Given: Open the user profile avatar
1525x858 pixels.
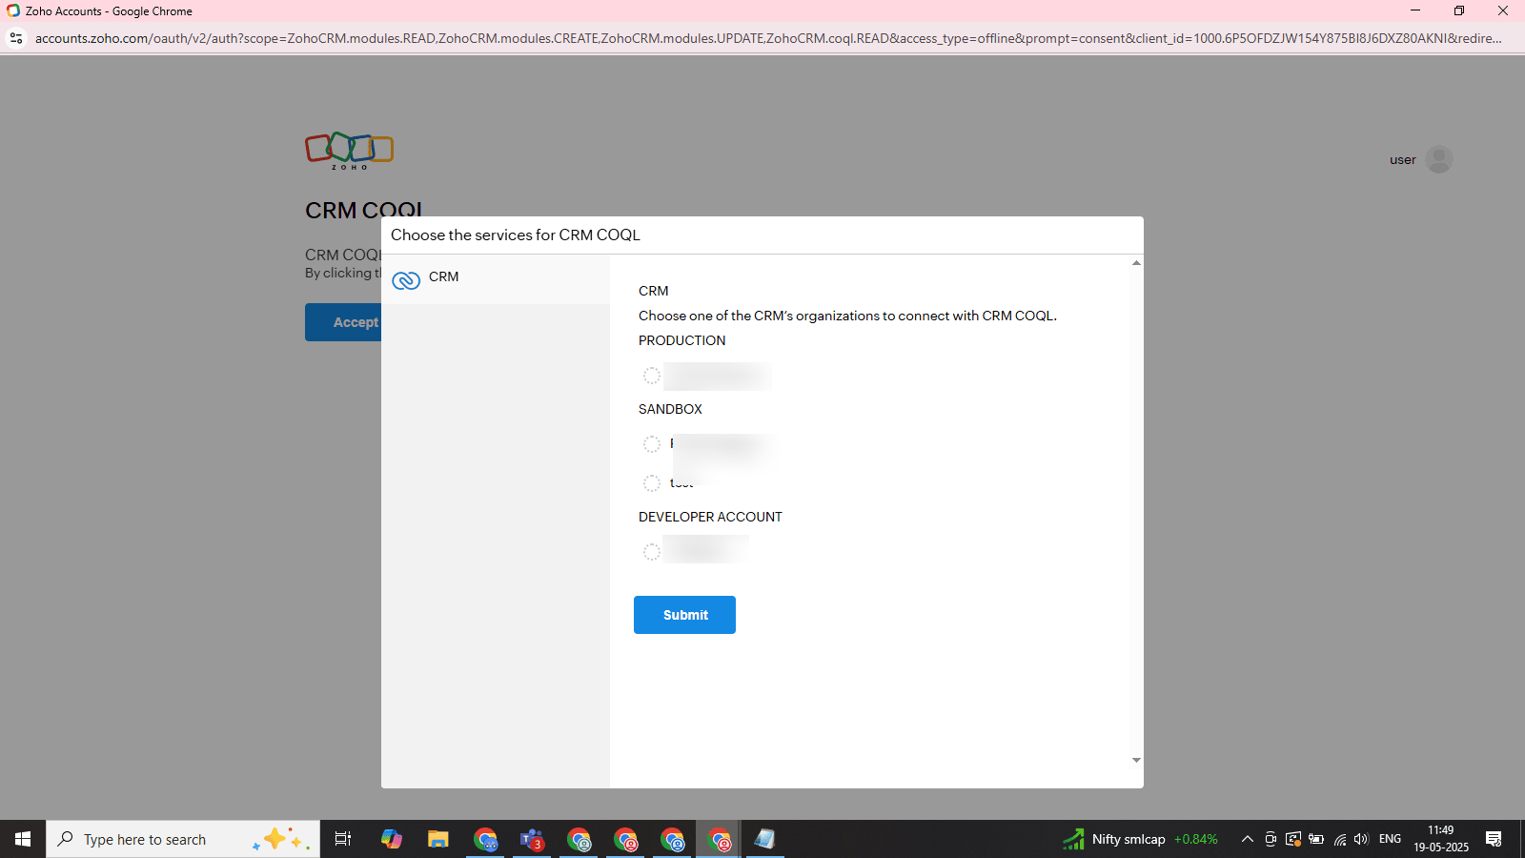Looking at the screenshot, I should coord(1439,159).
